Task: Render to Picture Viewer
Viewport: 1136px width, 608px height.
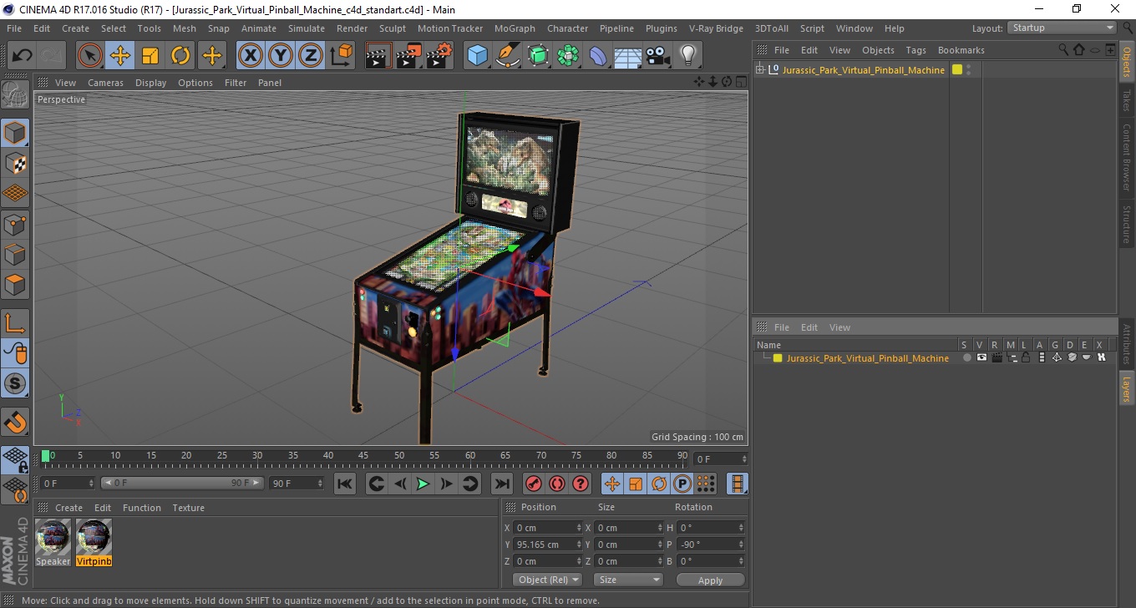Action: 408,56
